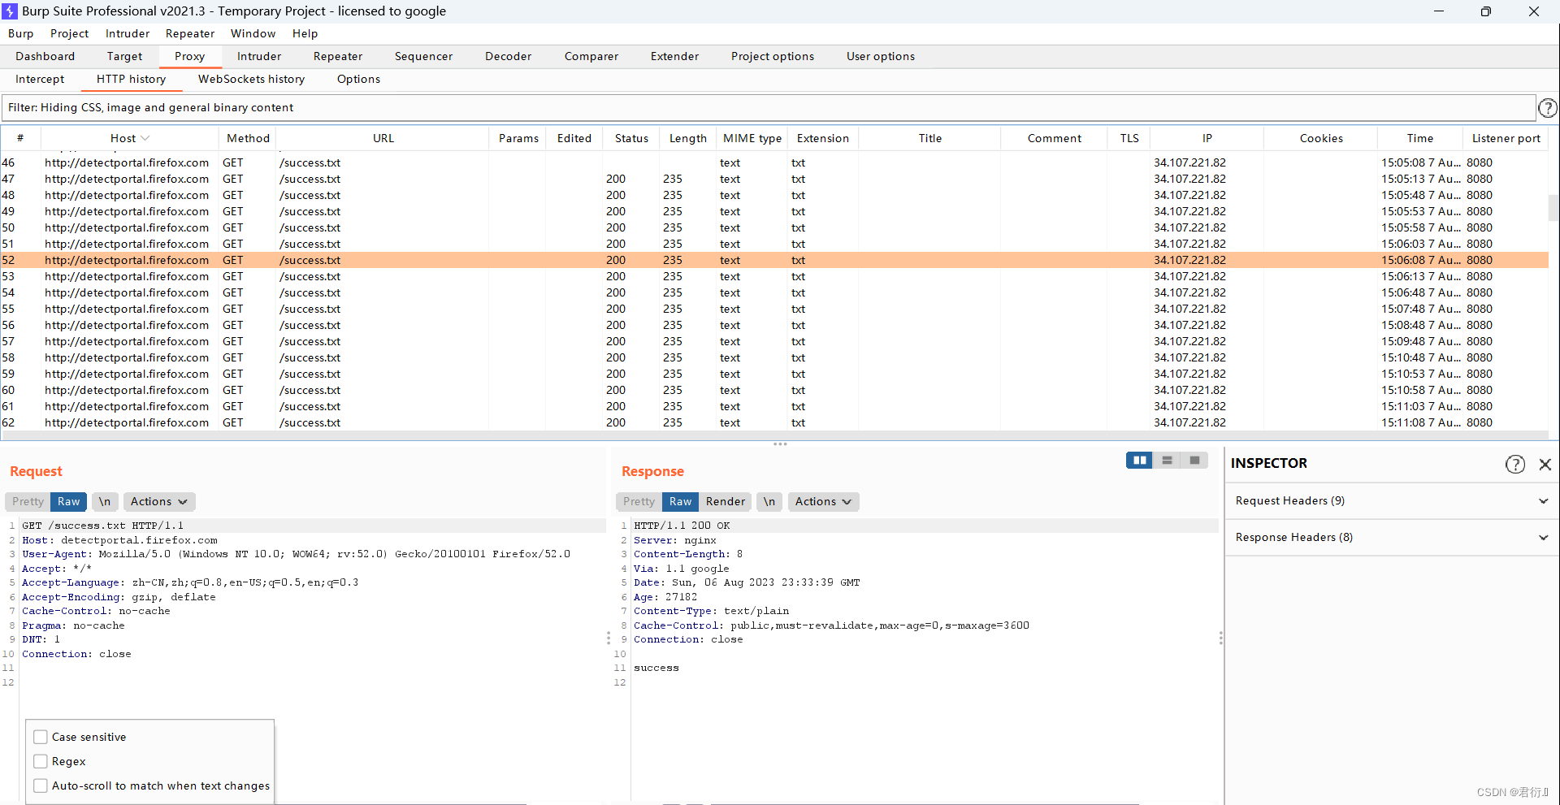Click the history table vertical scrollbar
1560x805 pixels.
1553,208
